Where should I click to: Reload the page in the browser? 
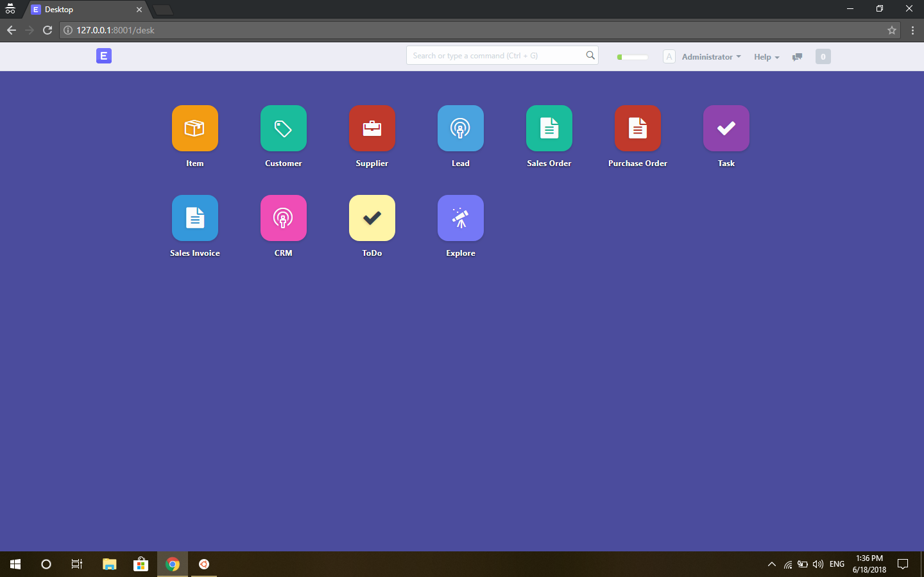click(47, 30)
